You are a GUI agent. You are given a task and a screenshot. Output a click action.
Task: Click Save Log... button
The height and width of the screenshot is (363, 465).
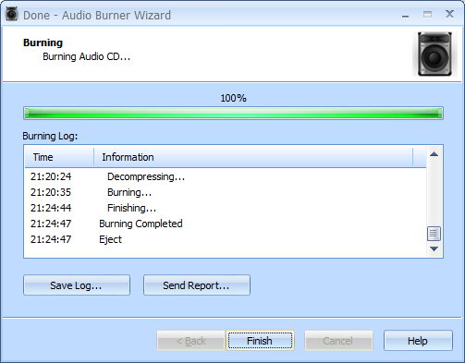coord(77,285)
